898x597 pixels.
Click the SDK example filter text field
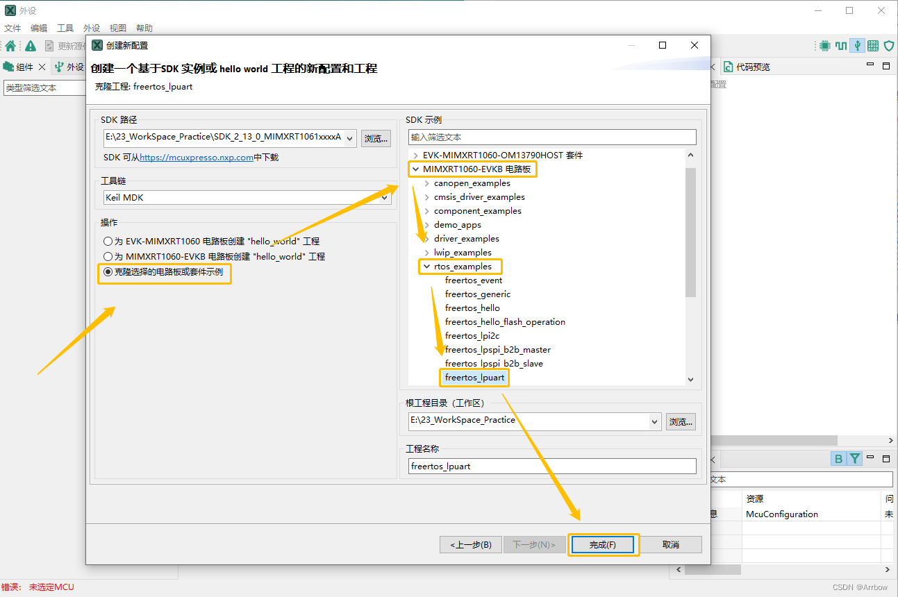552,137
